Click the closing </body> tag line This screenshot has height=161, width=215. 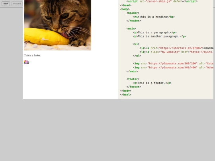point(125,91)
